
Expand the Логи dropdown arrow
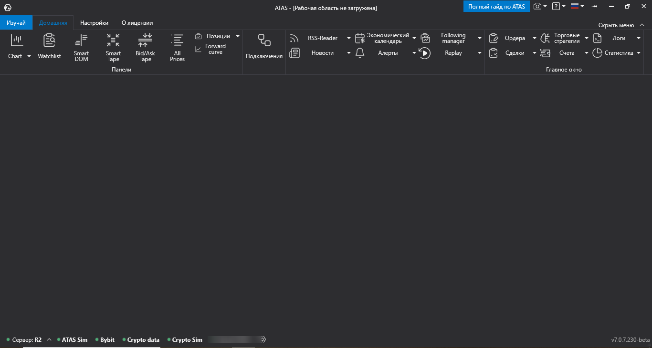point(639,38)
